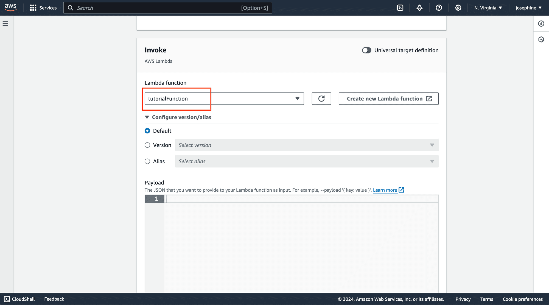The width and height of the screenshot is (549, 305).
Task: Open the Privacy link
Action: (463, 299)
